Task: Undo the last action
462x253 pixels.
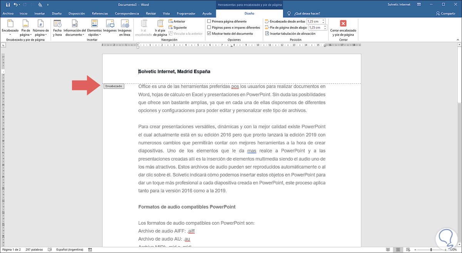Action: (x=15, y=5)
